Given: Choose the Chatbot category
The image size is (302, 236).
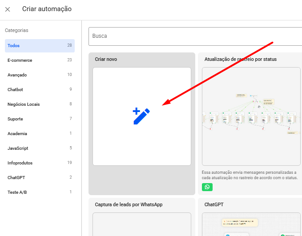Looking at the screenshot, I should 40,90.
